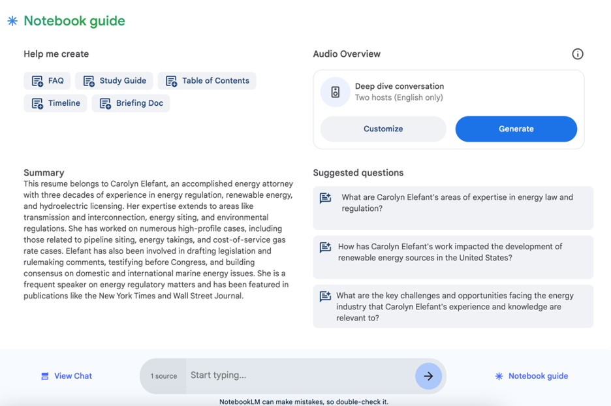Click the speaker icon in Deep dive card
This screenshot has height=406, width=611.
335,92
